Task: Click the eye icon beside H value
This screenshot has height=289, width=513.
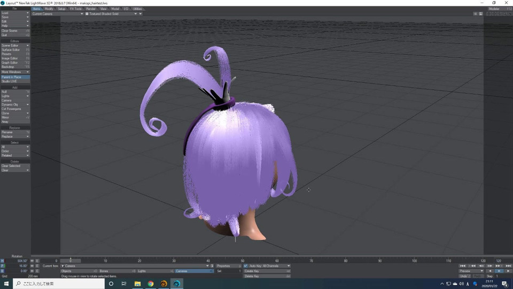Action: (x=32, y=261)
